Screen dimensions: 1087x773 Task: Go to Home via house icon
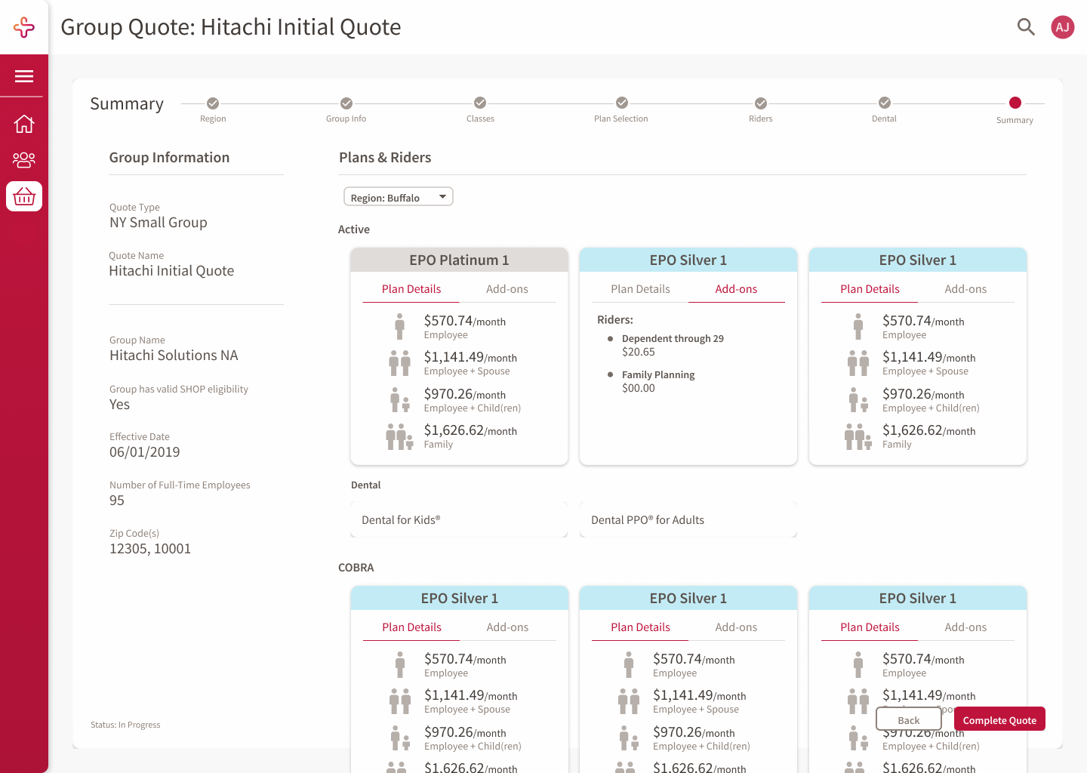24,123
